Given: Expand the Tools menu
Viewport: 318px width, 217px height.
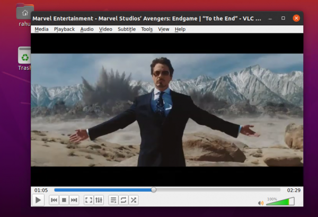Looking at the screenshot, I should coord(147,29).
